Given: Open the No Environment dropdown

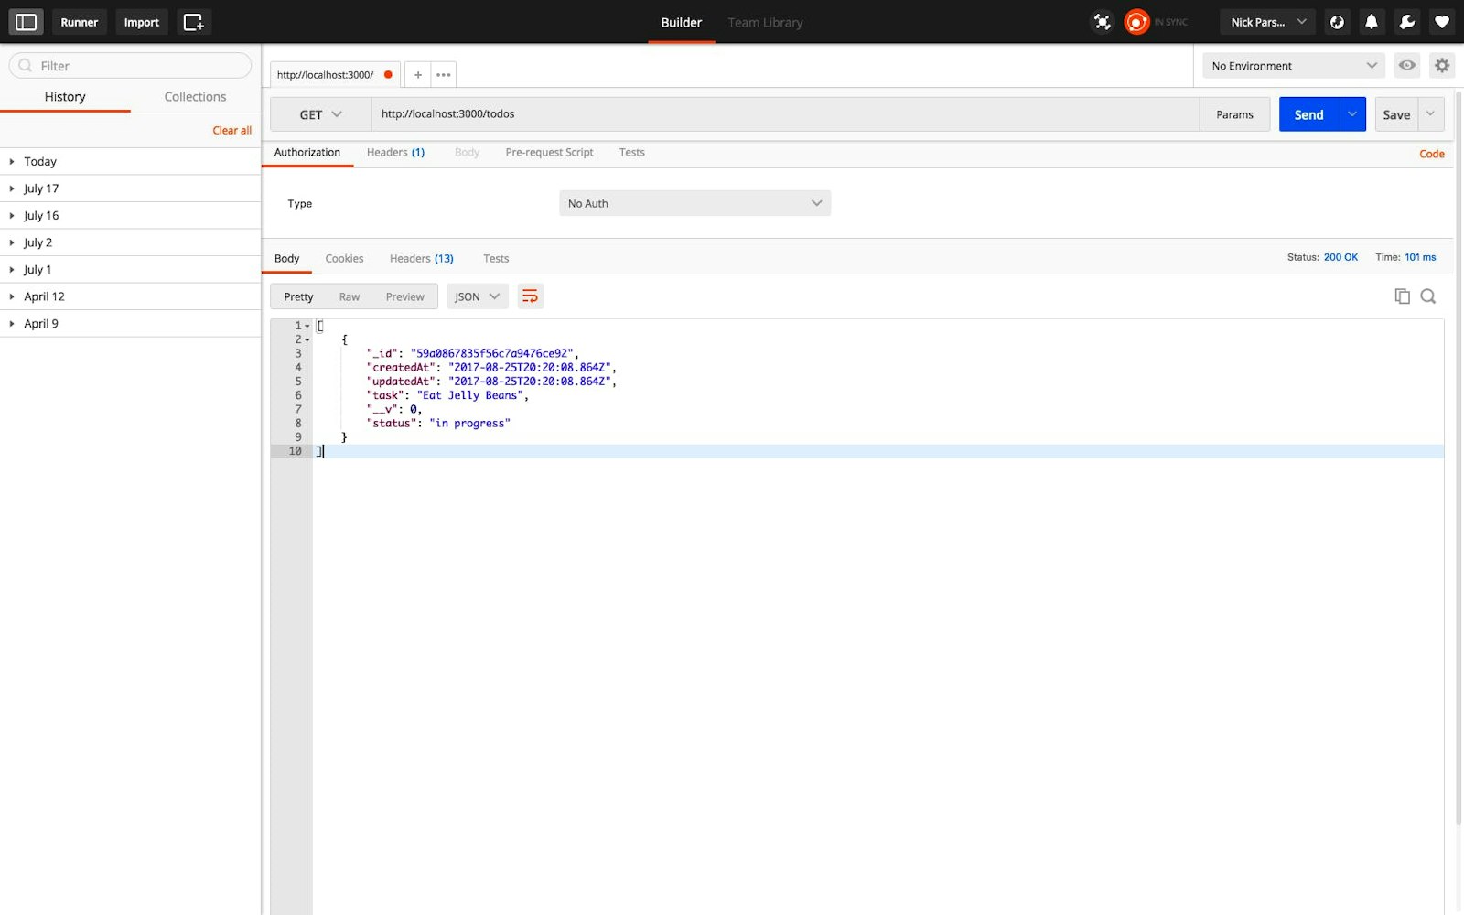Looking at the screenshot, I should click(x=1292, y=65).
